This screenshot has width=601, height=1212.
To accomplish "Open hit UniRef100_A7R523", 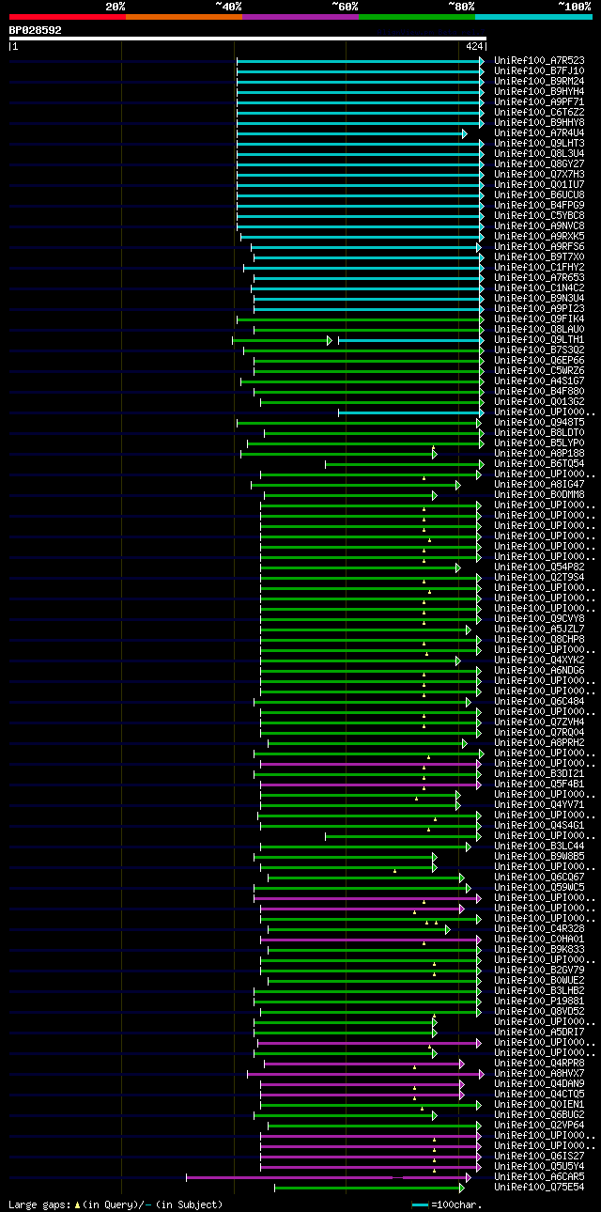I will pyautogui.click(x=539, y=60).
